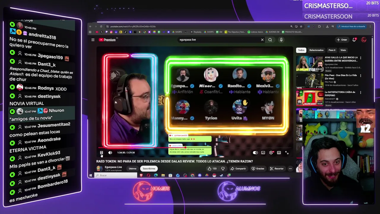Viewport: 380px width, 214px height.
Task: Open the GUIONES SW bookmark
Action: (273, 32)
